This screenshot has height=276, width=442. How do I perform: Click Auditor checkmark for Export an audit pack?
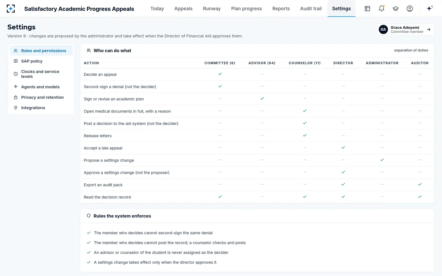420,184
